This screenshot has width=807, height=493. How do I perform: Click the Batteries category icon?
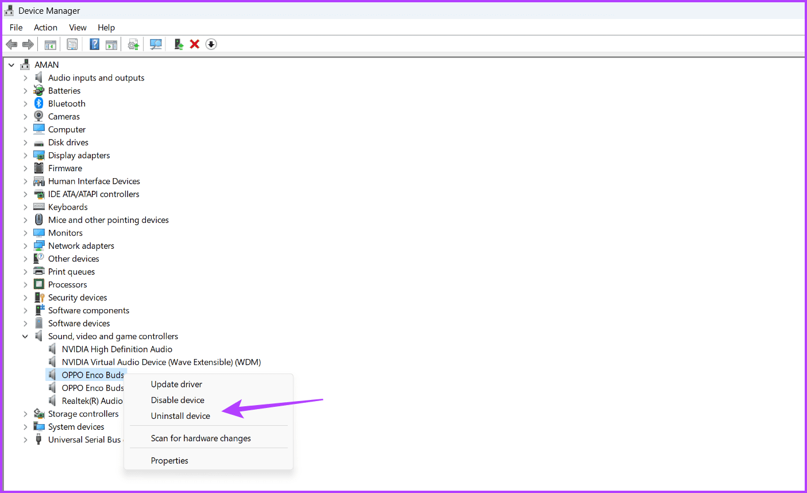38,90
